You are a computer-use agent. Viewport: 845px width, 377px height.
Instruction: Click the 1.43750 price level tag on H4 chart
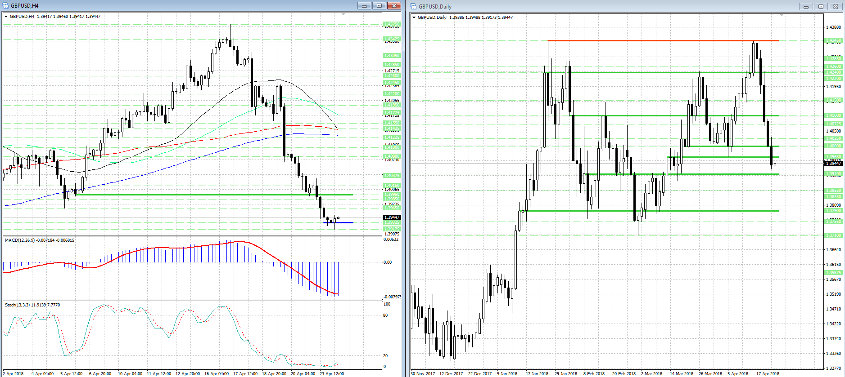click(x=391, y=24)
